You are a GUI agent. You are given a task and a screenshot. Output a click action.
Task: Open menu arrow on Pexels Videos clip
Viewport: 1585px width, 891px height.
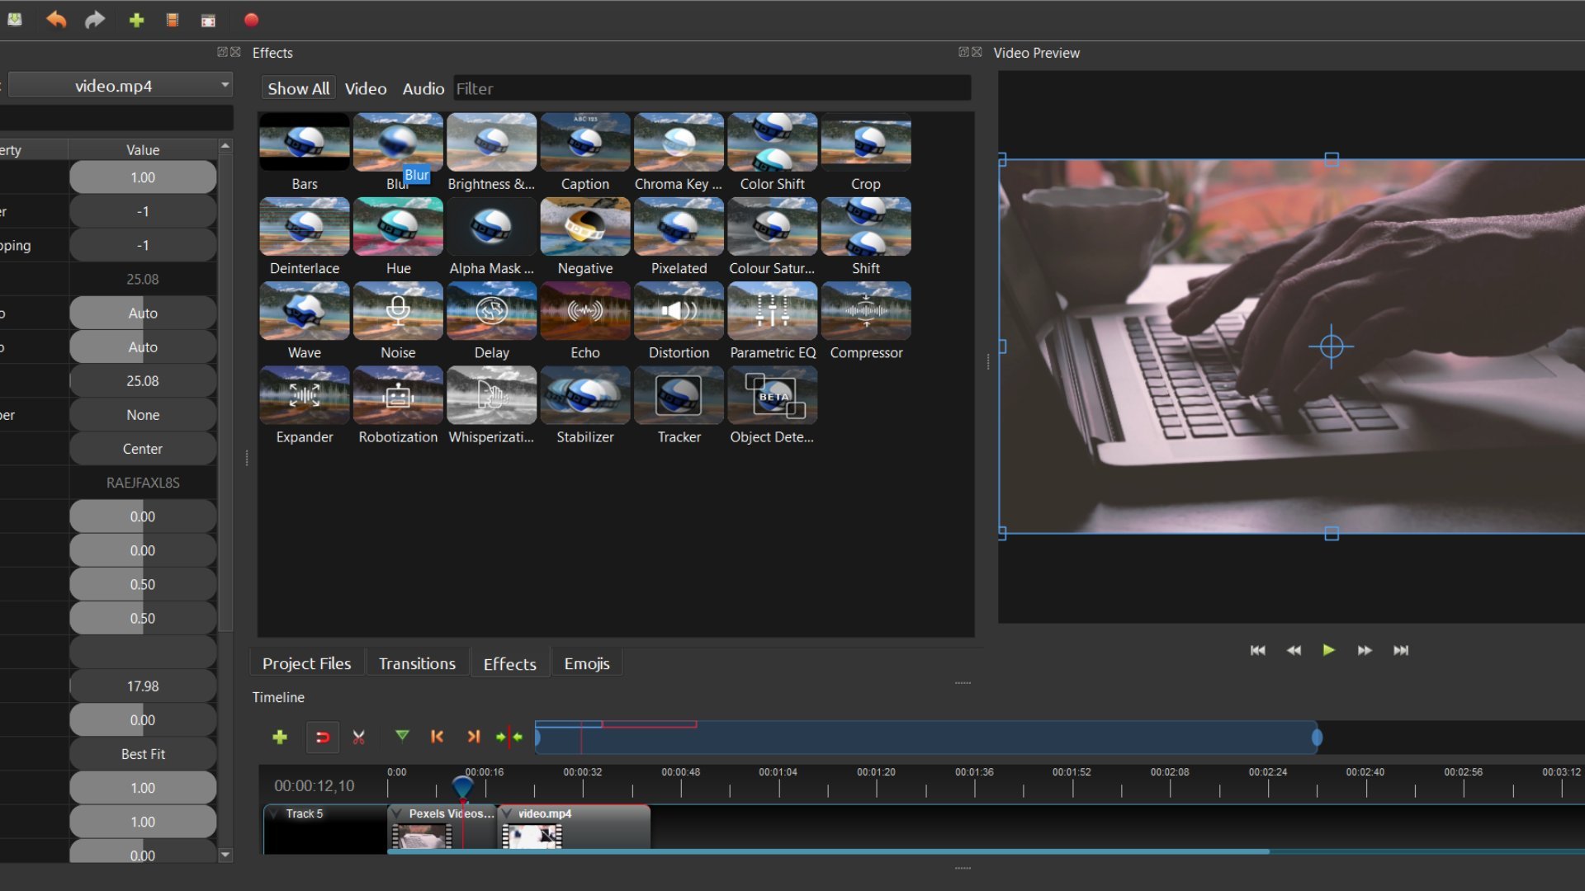point(397,813)
